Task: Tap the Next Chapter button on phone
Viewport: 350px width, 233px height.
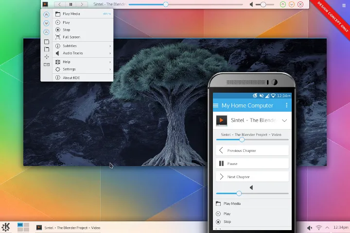Action: (252, 177)
